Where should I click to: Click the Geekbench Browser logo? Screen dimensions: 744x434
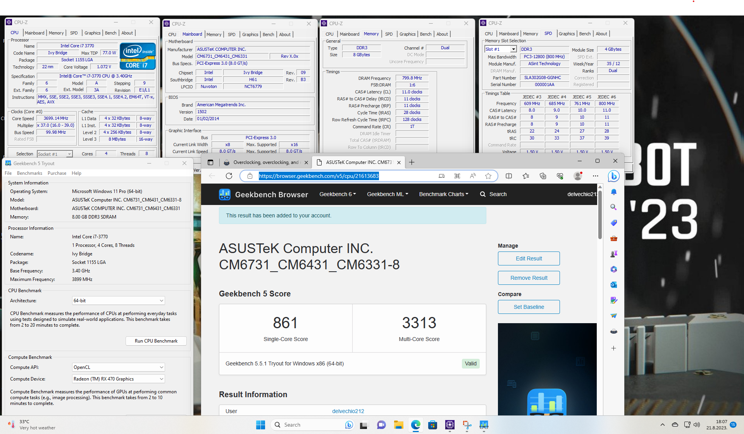263,195
